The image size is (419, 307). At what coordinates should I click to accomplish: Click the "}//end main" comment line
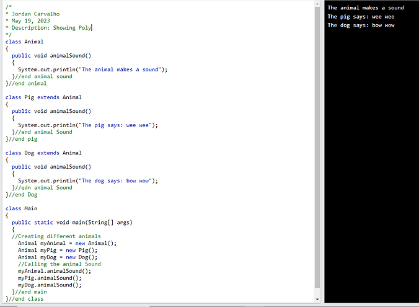pos(29,292)
